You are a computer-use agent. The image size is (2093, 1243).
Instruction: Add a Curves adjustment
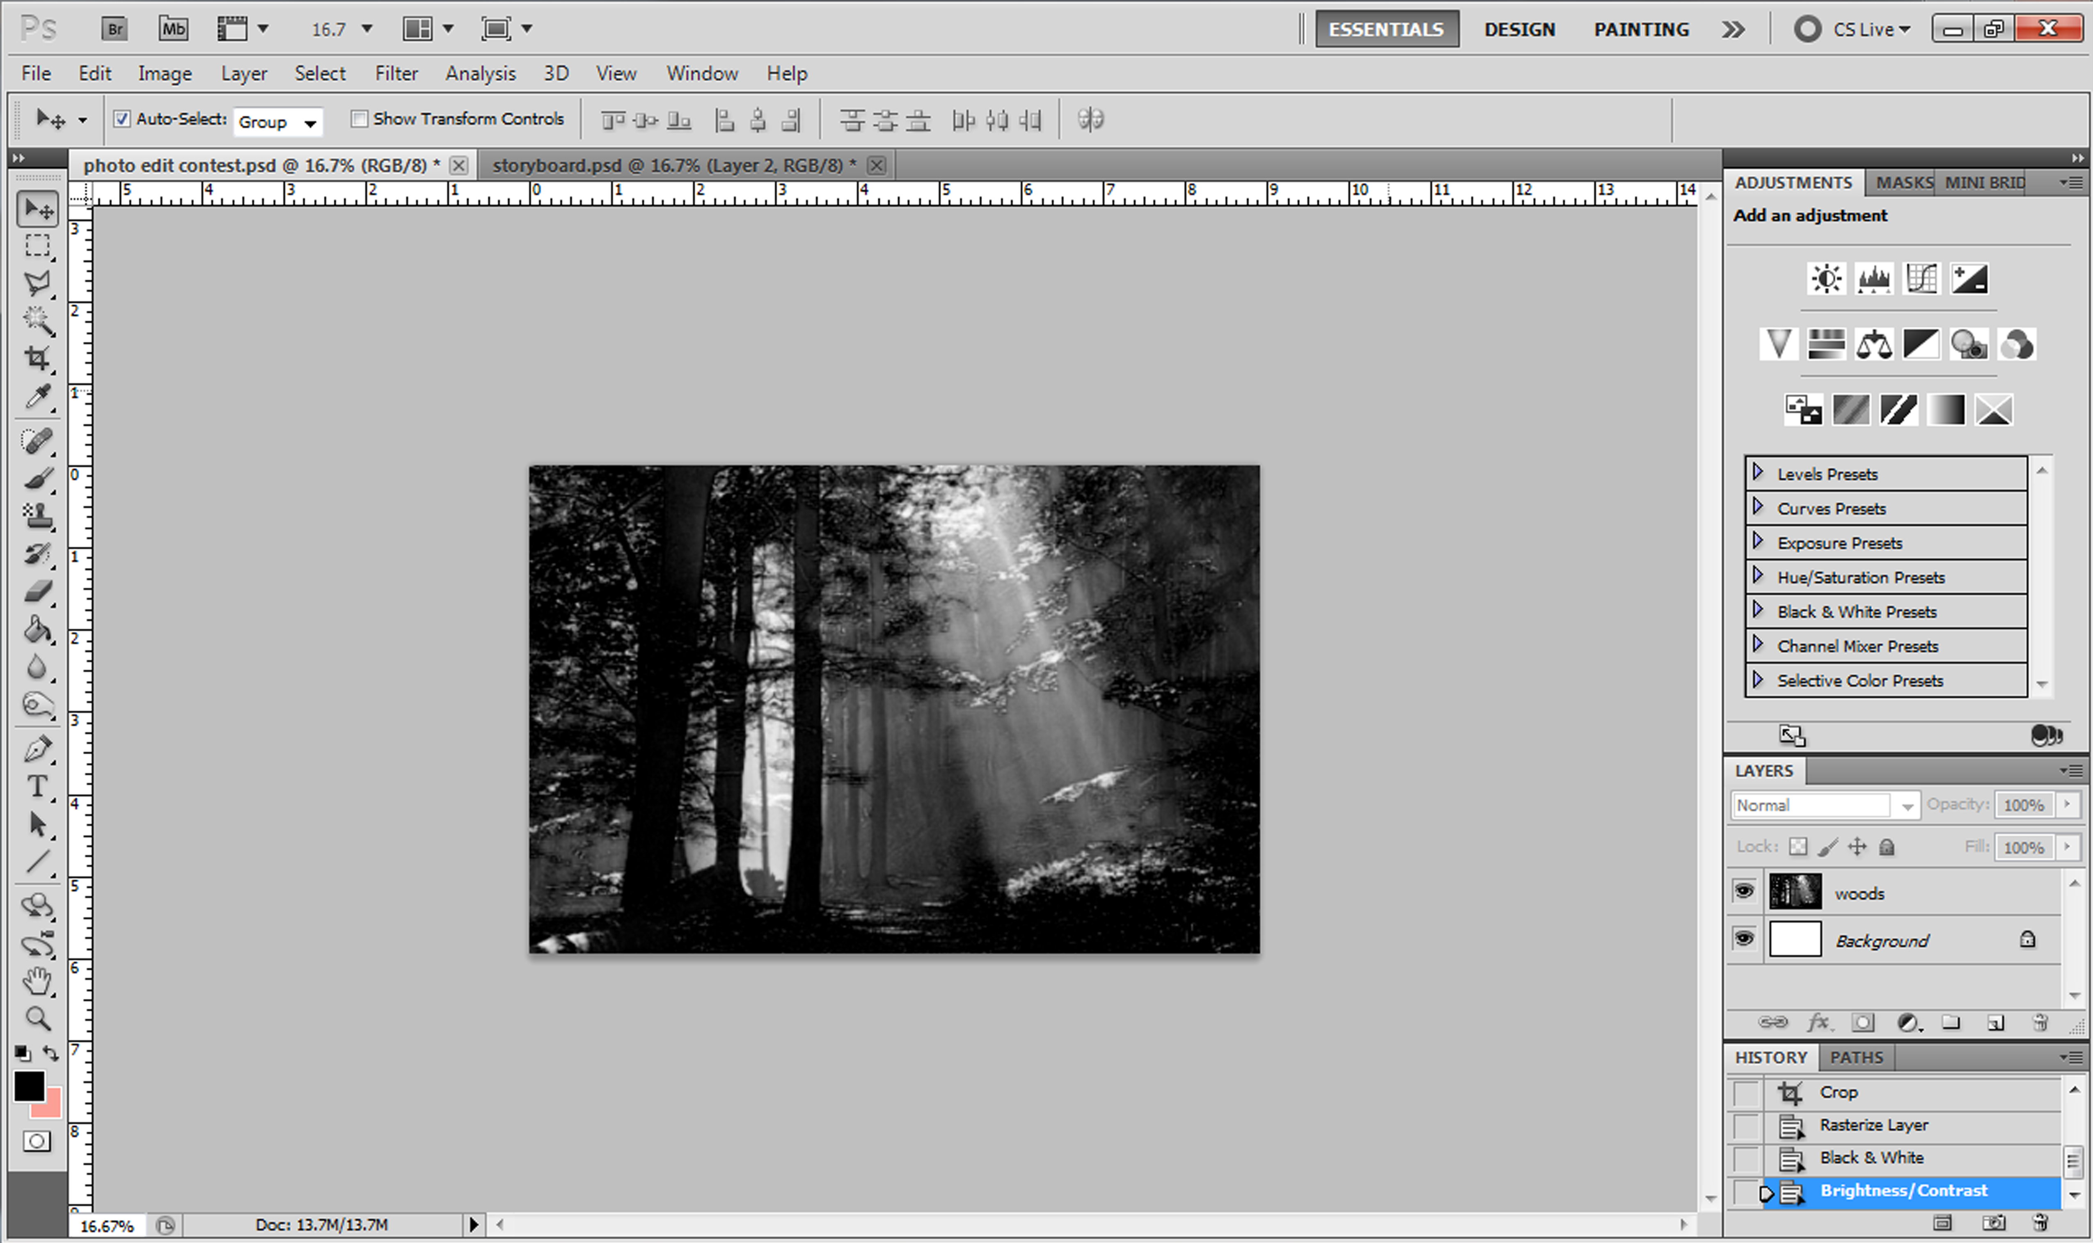[x=1921, y=278]
